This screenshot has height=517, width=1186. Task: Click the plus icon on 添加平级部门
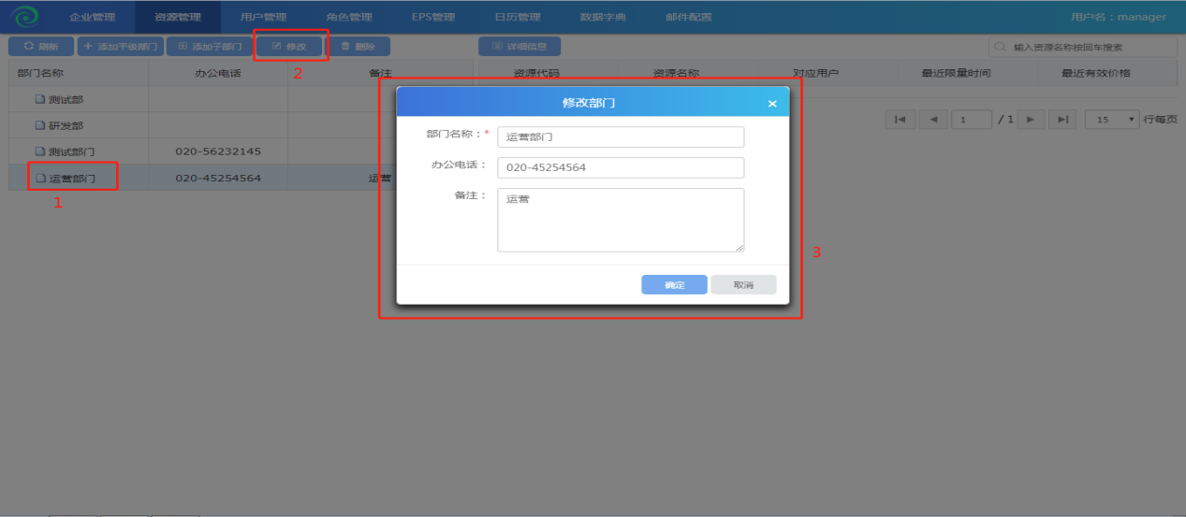pyautogui.click(x=89, y=46)
